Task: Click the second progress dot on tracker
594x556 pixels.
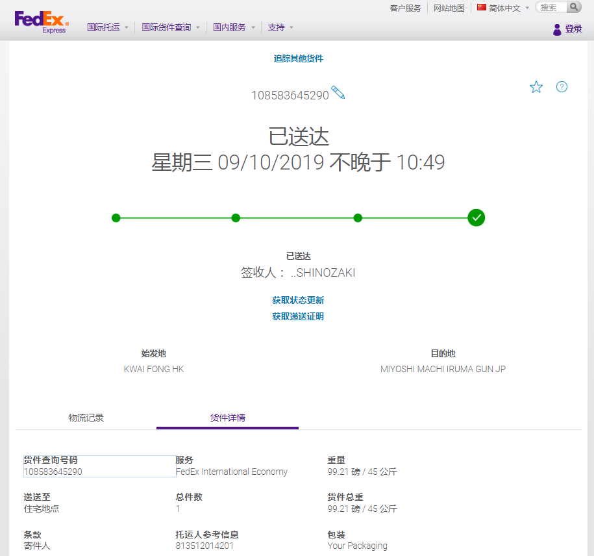Action: point(236,218)
